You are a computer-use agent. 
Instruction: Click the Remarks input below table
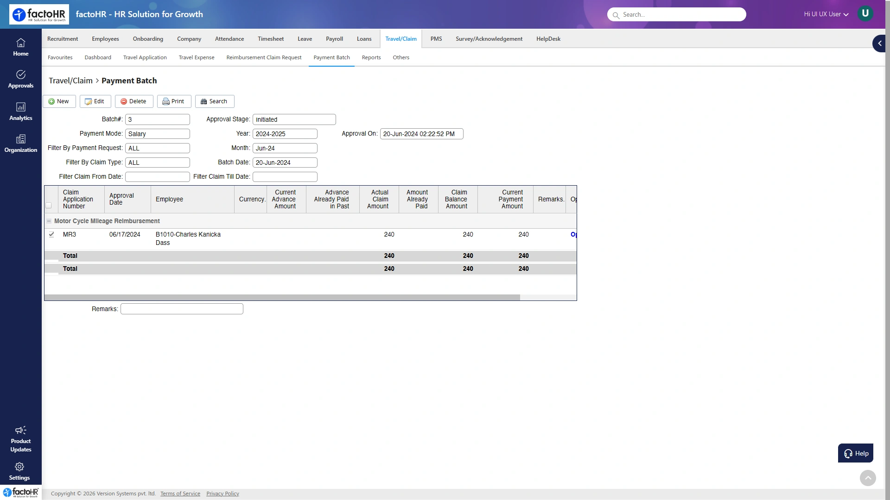coord(182,309)
